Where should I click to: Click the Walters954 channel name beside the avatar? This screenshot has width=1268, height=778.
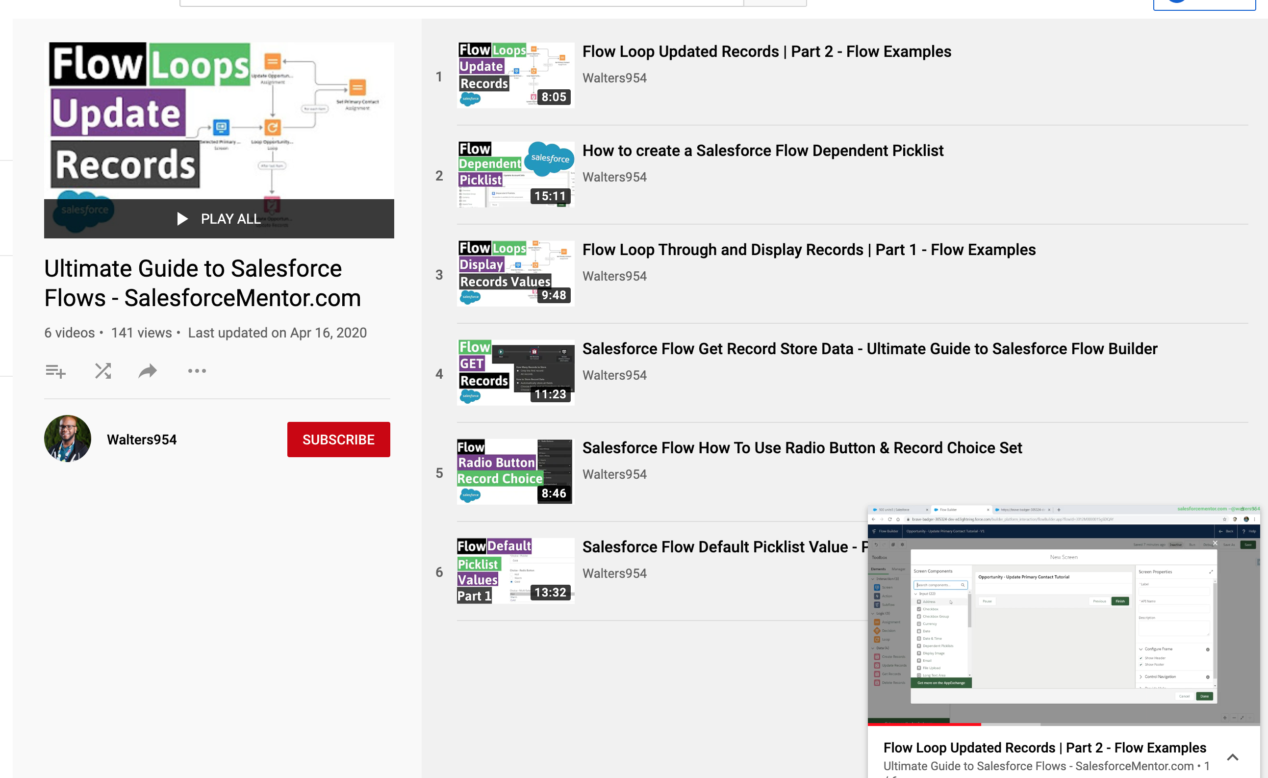coord(142,439)
